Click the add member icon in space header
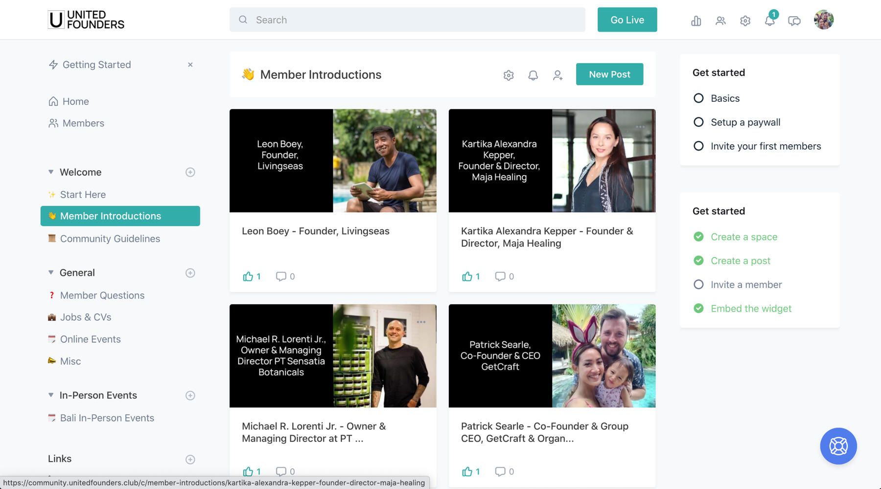 (557, 75)
